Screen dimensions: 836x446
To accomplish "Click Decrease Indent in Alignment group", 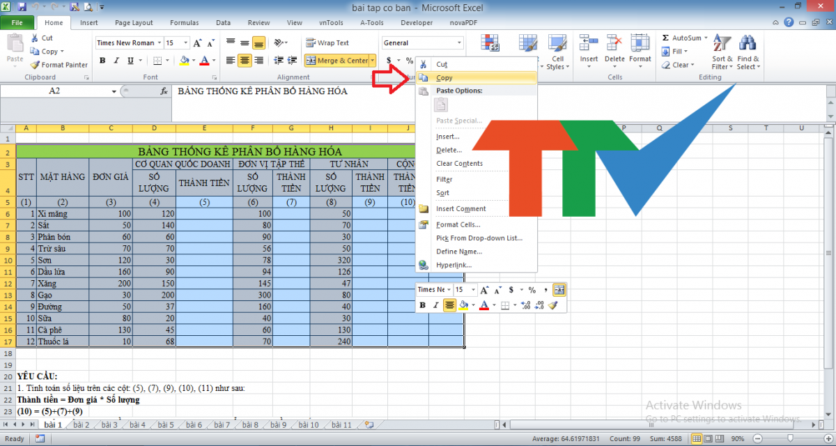I will 279,61.
